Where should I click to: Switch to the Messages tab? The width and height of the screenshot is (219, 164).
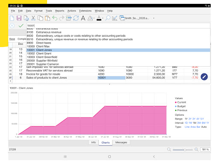[x=121, y=142]
